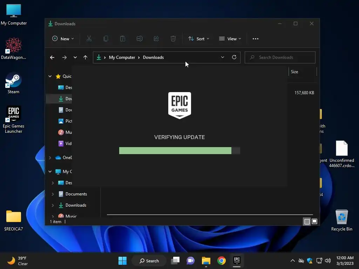The image size is (359, 269).
Task: Collapse the My Computer tree node
Action: (x=50, y=171)
